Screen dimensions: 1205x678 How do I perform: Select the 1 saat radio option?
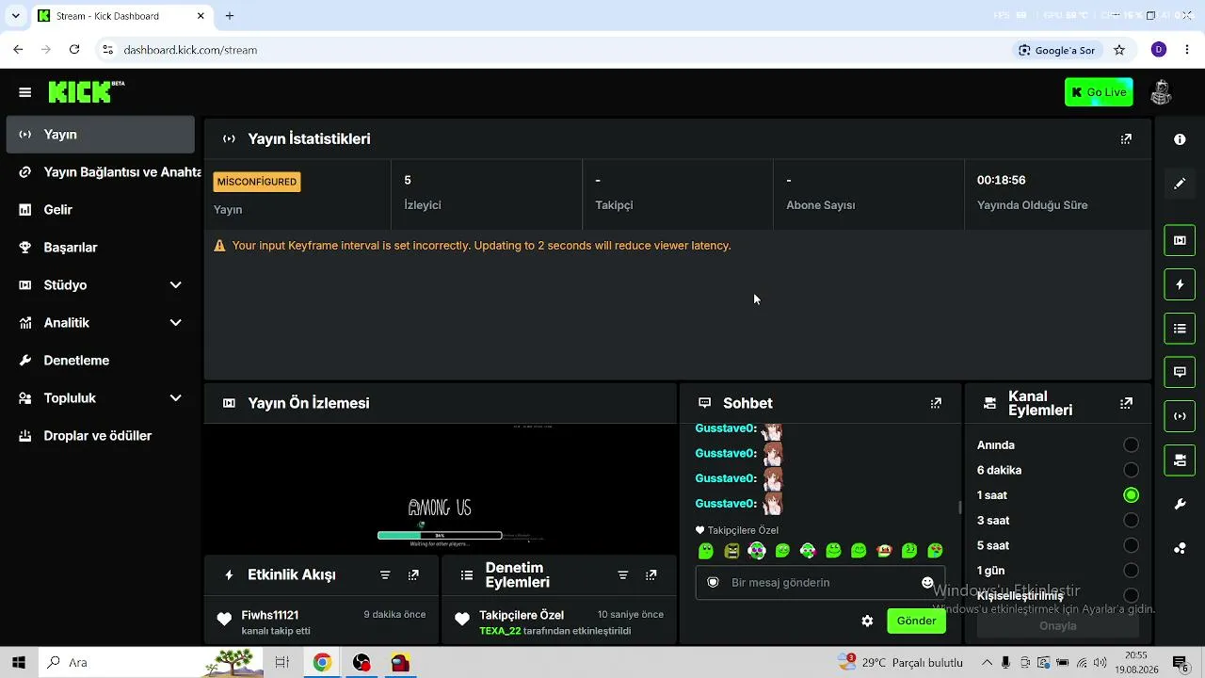(x=1132, y=495)
